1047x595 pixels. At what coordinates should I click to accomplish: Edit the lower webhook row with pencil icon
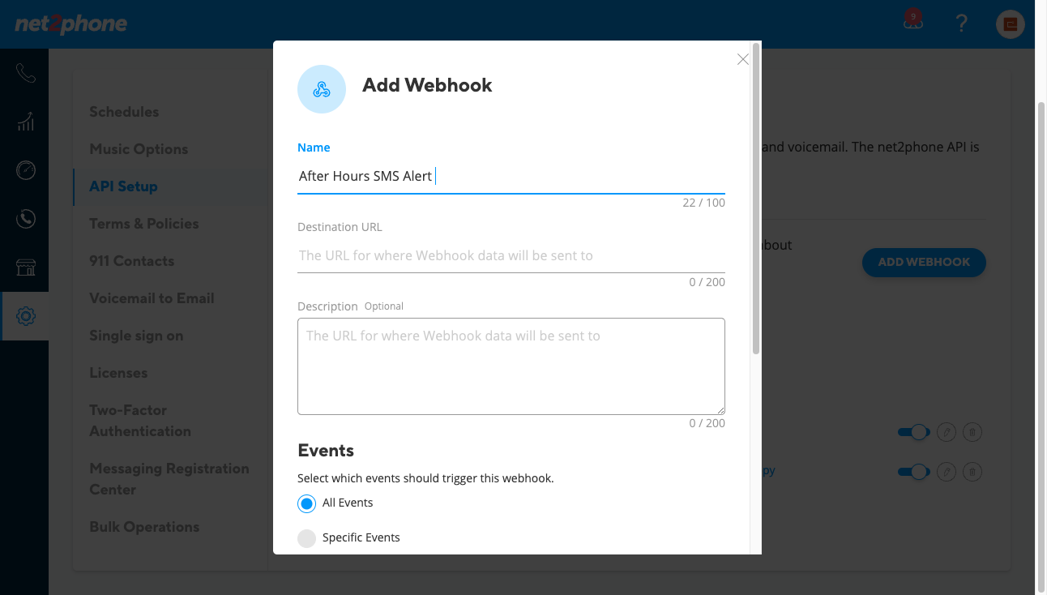(946, 471)
